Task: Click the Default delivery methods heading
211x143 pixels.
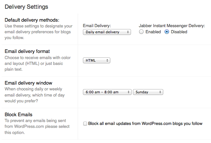Action: pyautogui.click(x=32, y=20)
